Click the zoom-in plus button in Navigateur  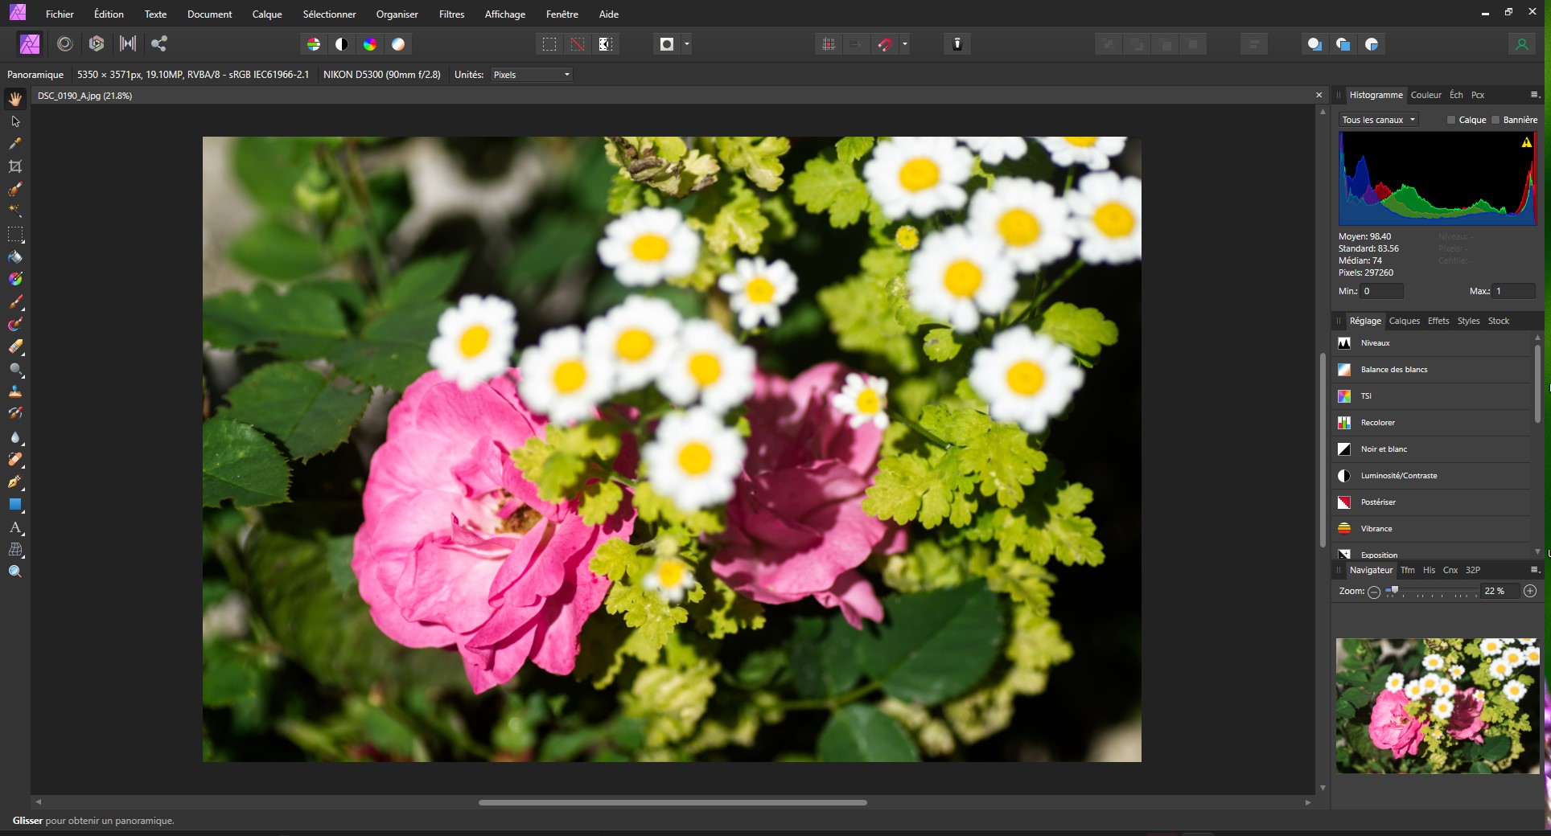[1530, 591]
